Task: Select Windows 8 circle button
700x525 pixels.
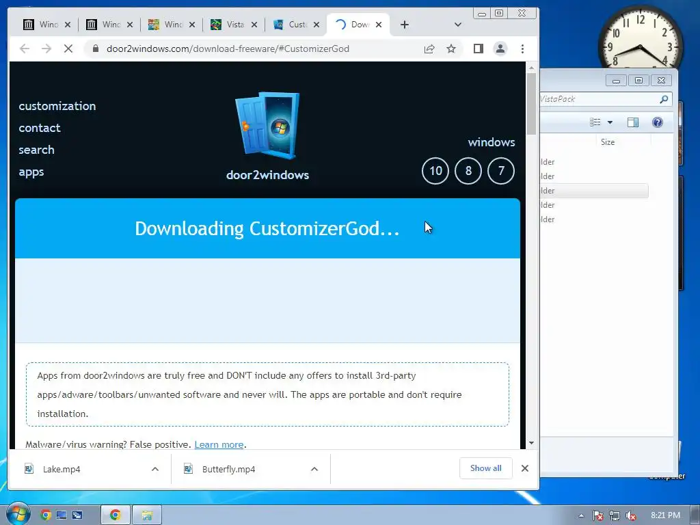Action: click(x=468, y=171)
